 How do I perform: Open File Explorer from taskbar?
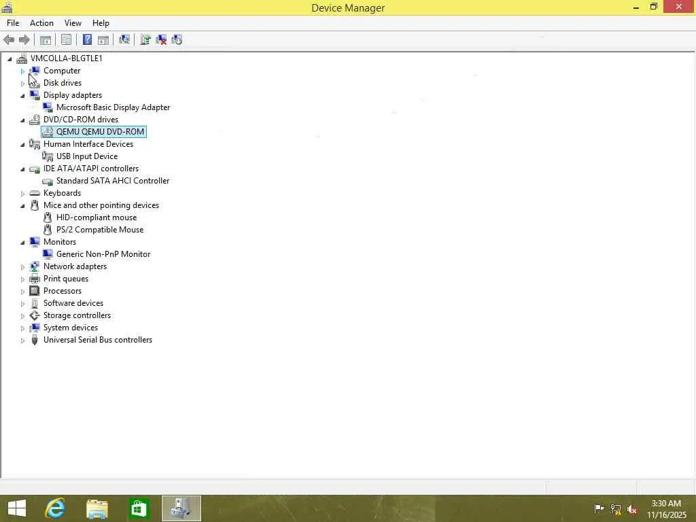(97, 508)
